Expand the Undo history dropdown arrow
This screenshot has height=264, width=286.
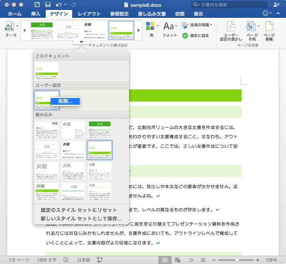(x=65, y=5)
